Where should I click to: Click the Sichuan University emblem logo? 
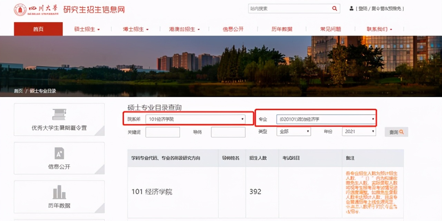[x=21, y=9]
